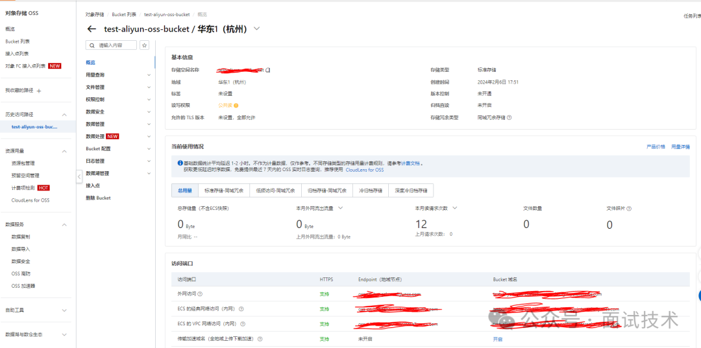This screenshot has height=348, width=701.
Task: Copy the bucket name with the copy icon
Action: click(268, 70)
